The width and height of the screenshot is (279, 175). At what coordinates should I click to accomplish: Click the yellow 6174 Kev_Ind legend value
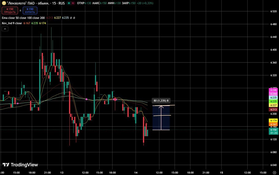tap(42, 23)
